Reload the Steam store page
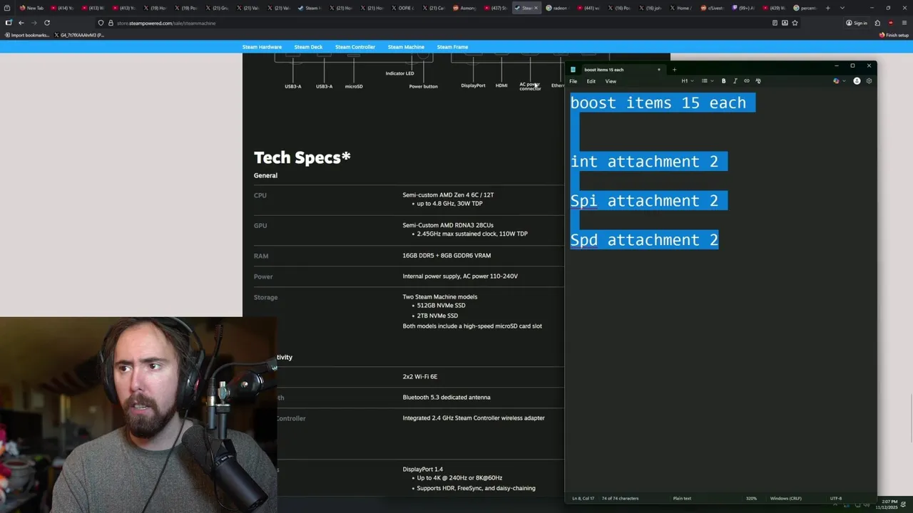This screenshot has height=513, width=913. coord(47,23)
